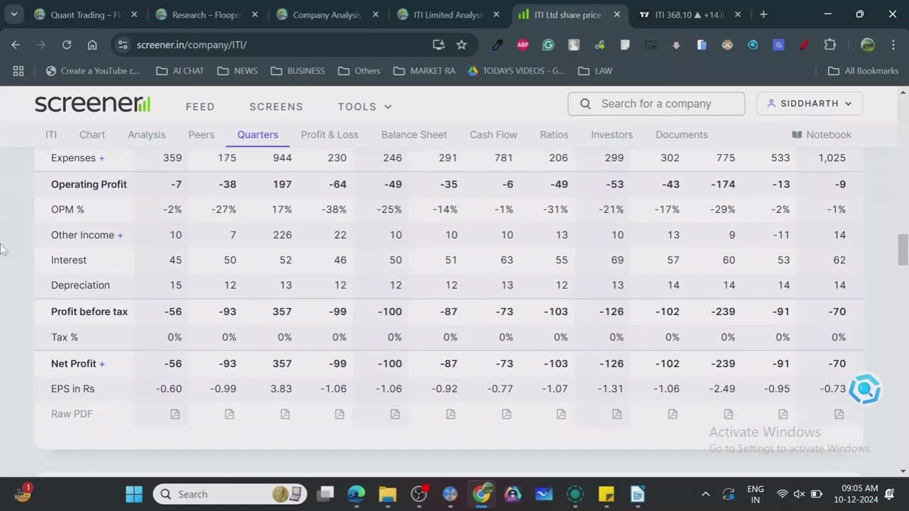Bookmark page with the star icon
This screenshot has width=909, height=511.
(462, 45)
